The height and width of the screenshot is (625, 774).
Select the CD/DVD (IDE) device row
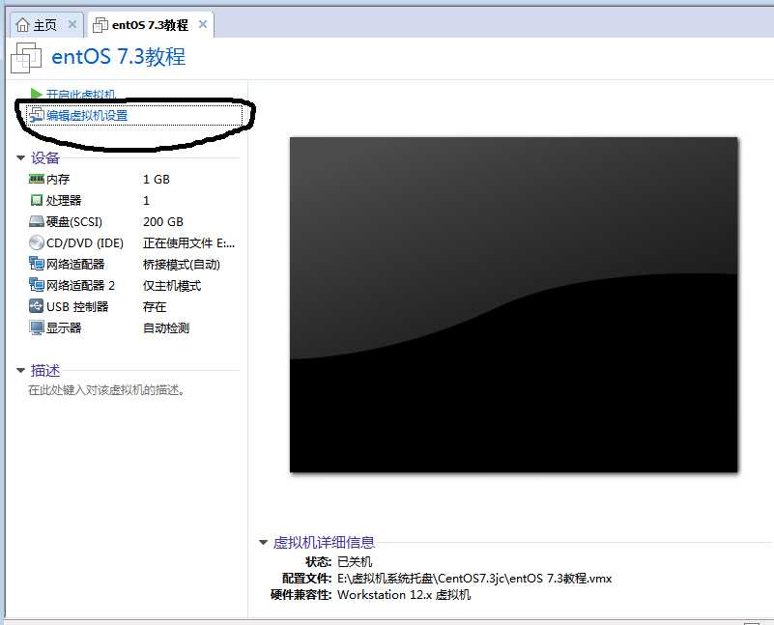[x=133, y=242]
